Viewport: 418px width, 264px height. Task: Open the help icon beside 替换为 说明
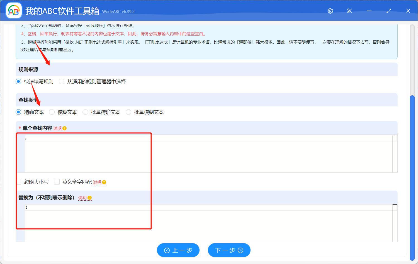pos(90,198)
